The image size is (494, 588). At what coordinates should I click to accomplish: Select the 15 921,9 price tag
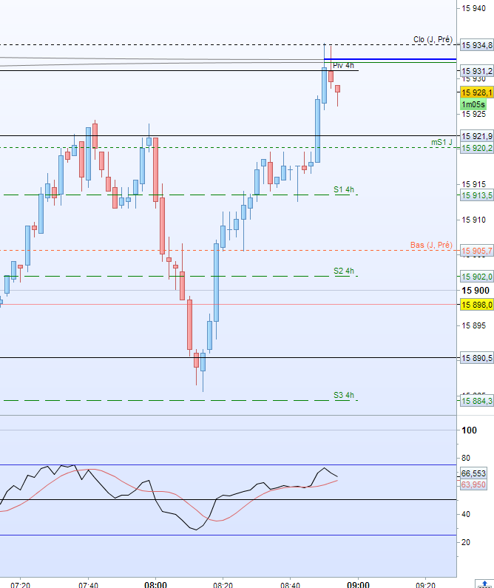[x=477, y=136]
